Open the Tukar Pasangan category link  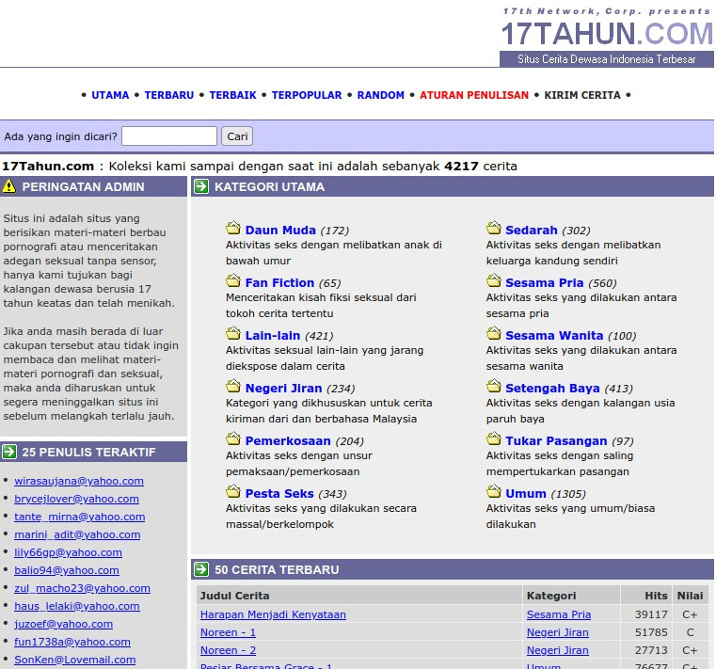tap(556, 440)
